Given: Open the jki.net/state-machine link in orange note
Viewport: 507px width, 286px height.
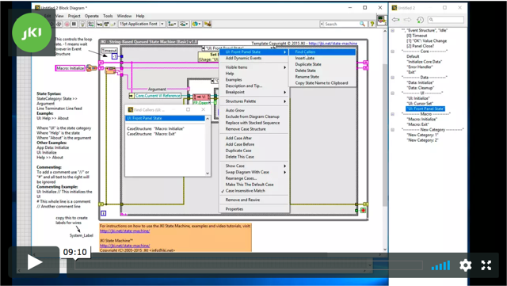Looking at the screenshot, I should [125, 231].
